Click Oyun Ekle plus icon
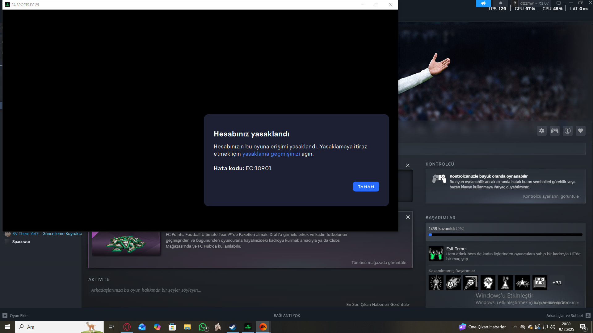The image size is (593, 333). click(x=5, y=315)
